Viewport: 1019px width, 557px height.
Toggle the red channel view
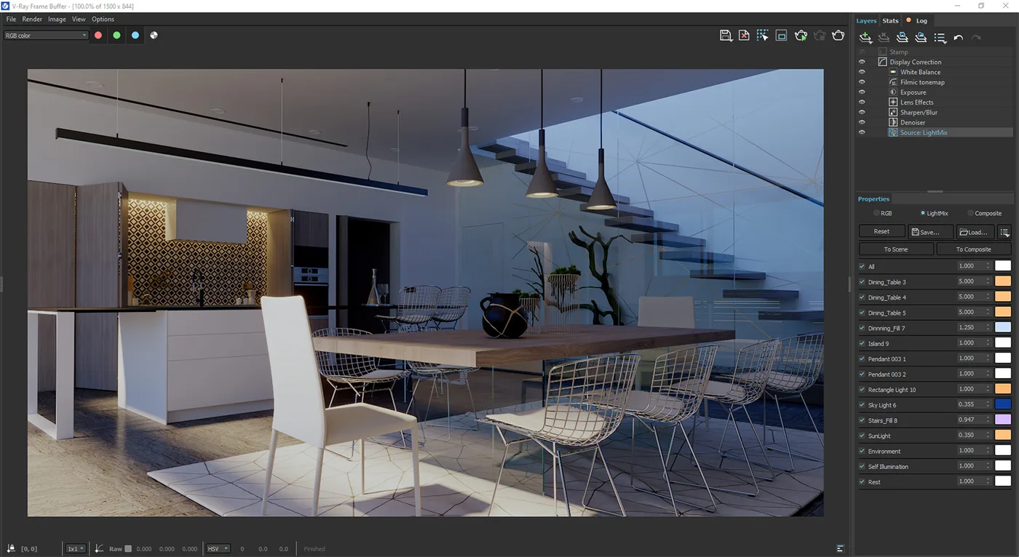[x=98, y=36]
